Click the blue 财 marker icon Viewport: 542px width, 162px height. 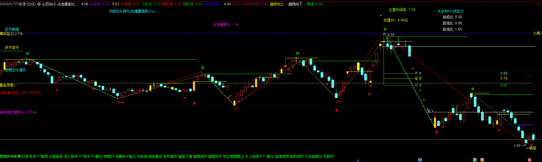[x=420, y=160]
